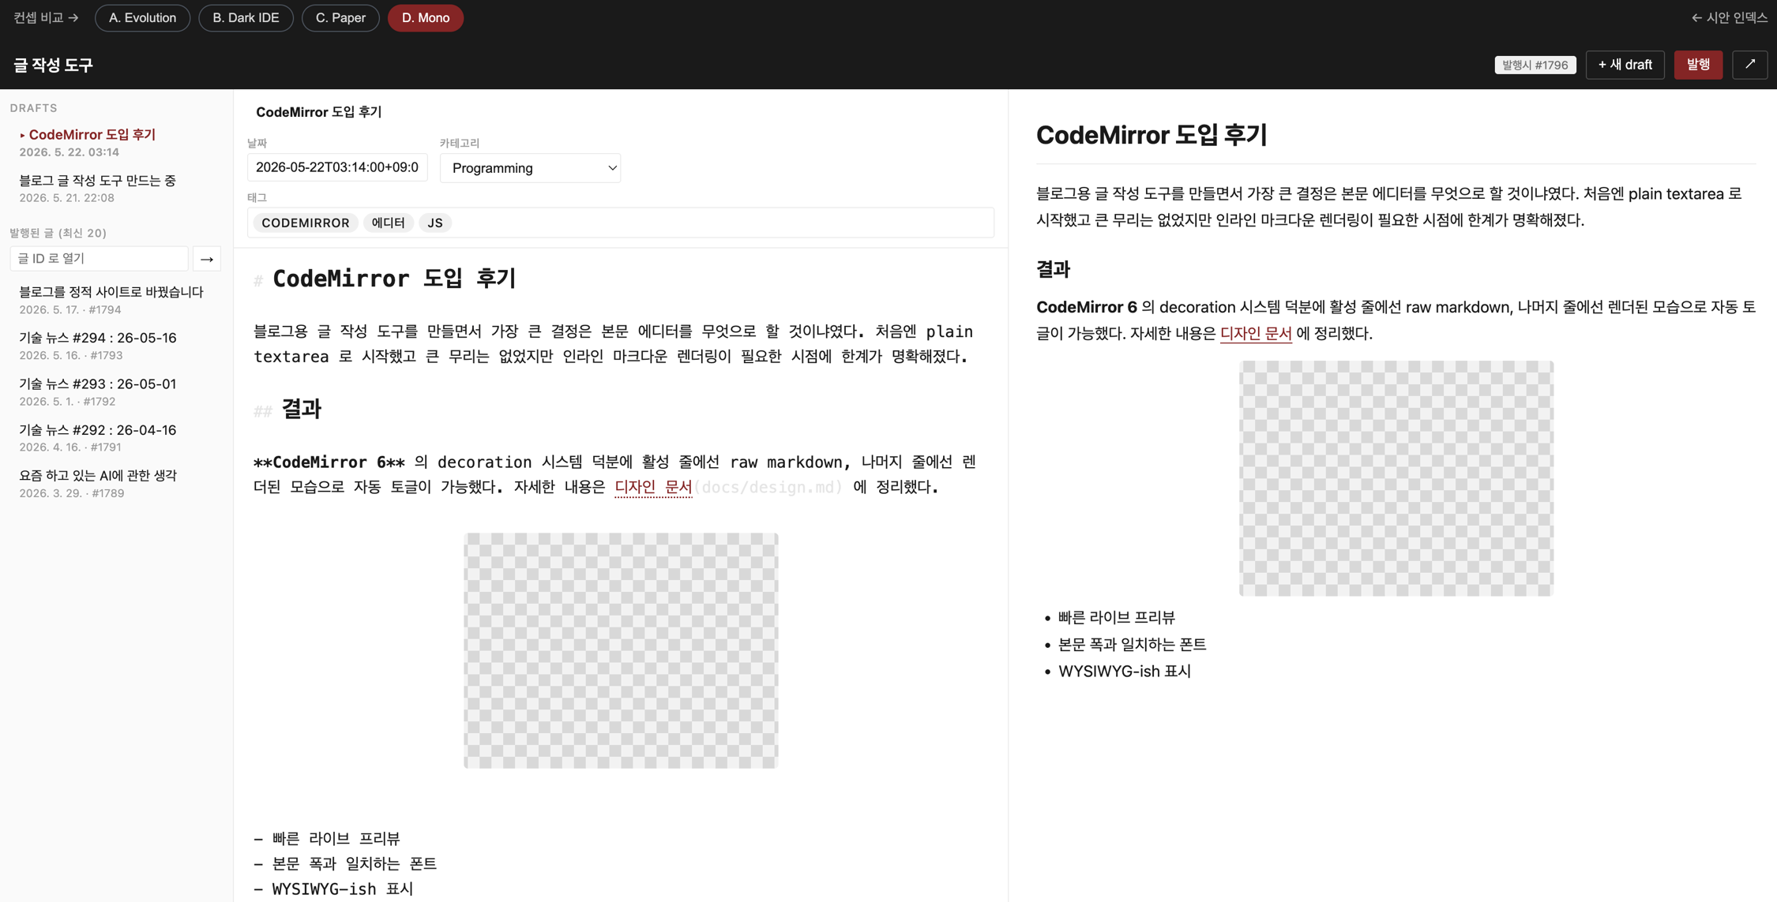Open published post '기술 뉴스 #293 : 26-05-01'
The image size is (1777, 902).
116,392
